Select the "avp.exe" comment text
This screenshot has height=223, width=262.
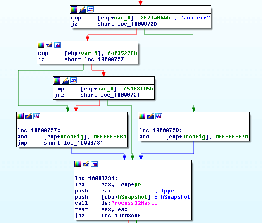tap(195, 18)
